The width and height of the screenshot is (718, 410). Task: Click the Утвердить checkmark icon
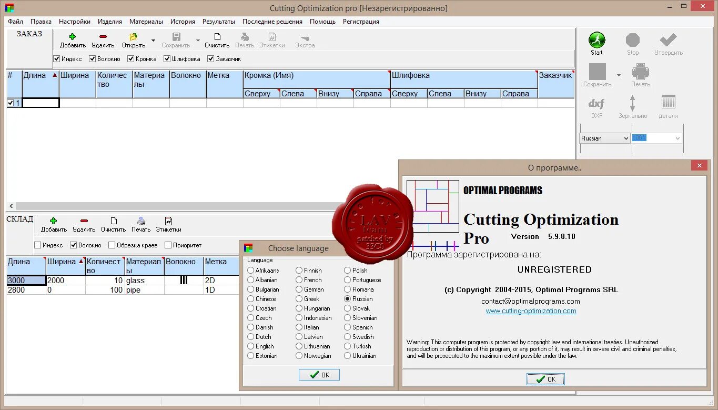[668, 40]
